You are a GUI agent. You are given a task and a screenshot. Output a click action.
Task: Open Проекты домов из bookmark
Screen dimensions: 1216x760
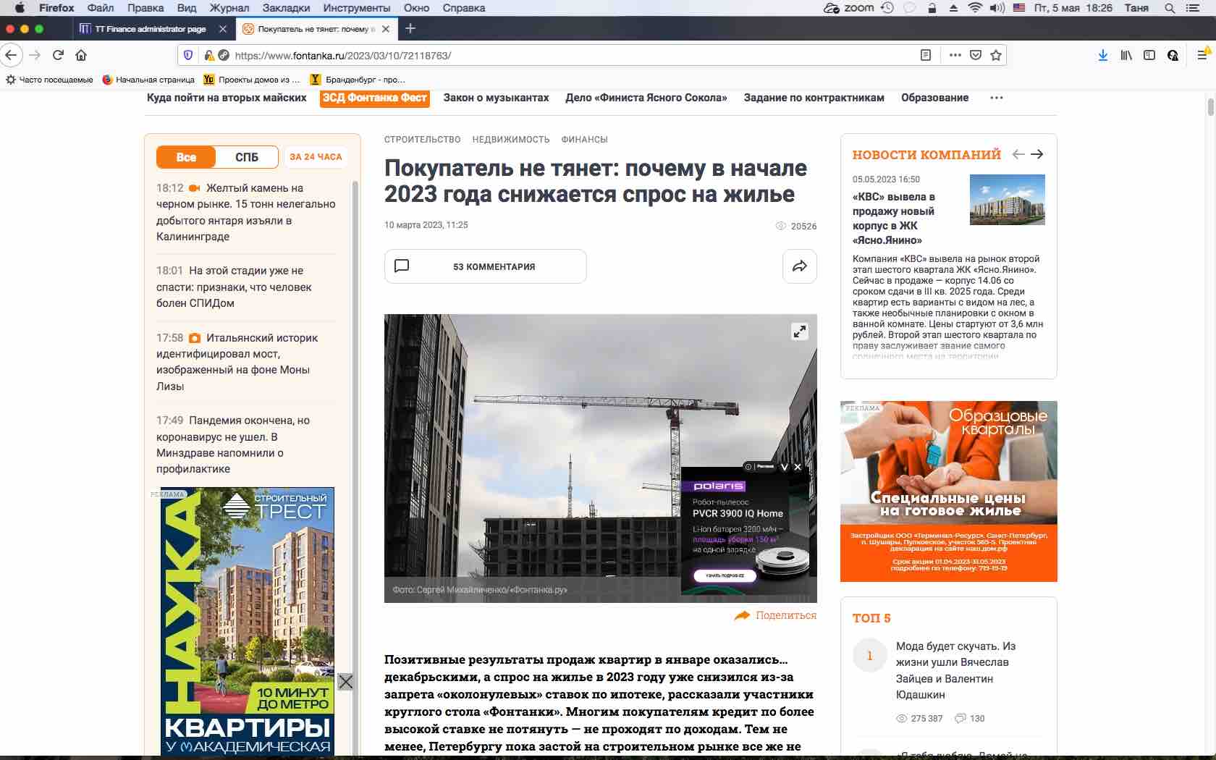tap(251, 80)
